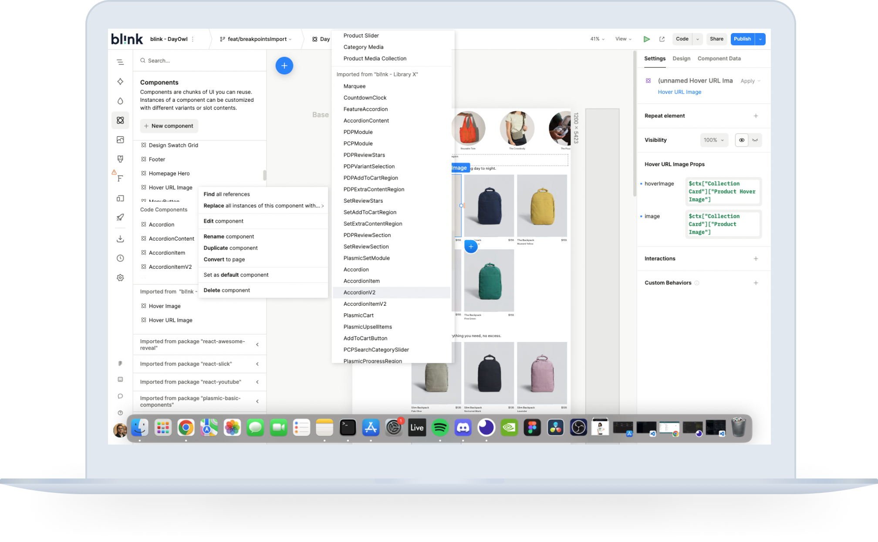
Task: Click the Code button
Action: pyautogui.click(x=682, y=39)
